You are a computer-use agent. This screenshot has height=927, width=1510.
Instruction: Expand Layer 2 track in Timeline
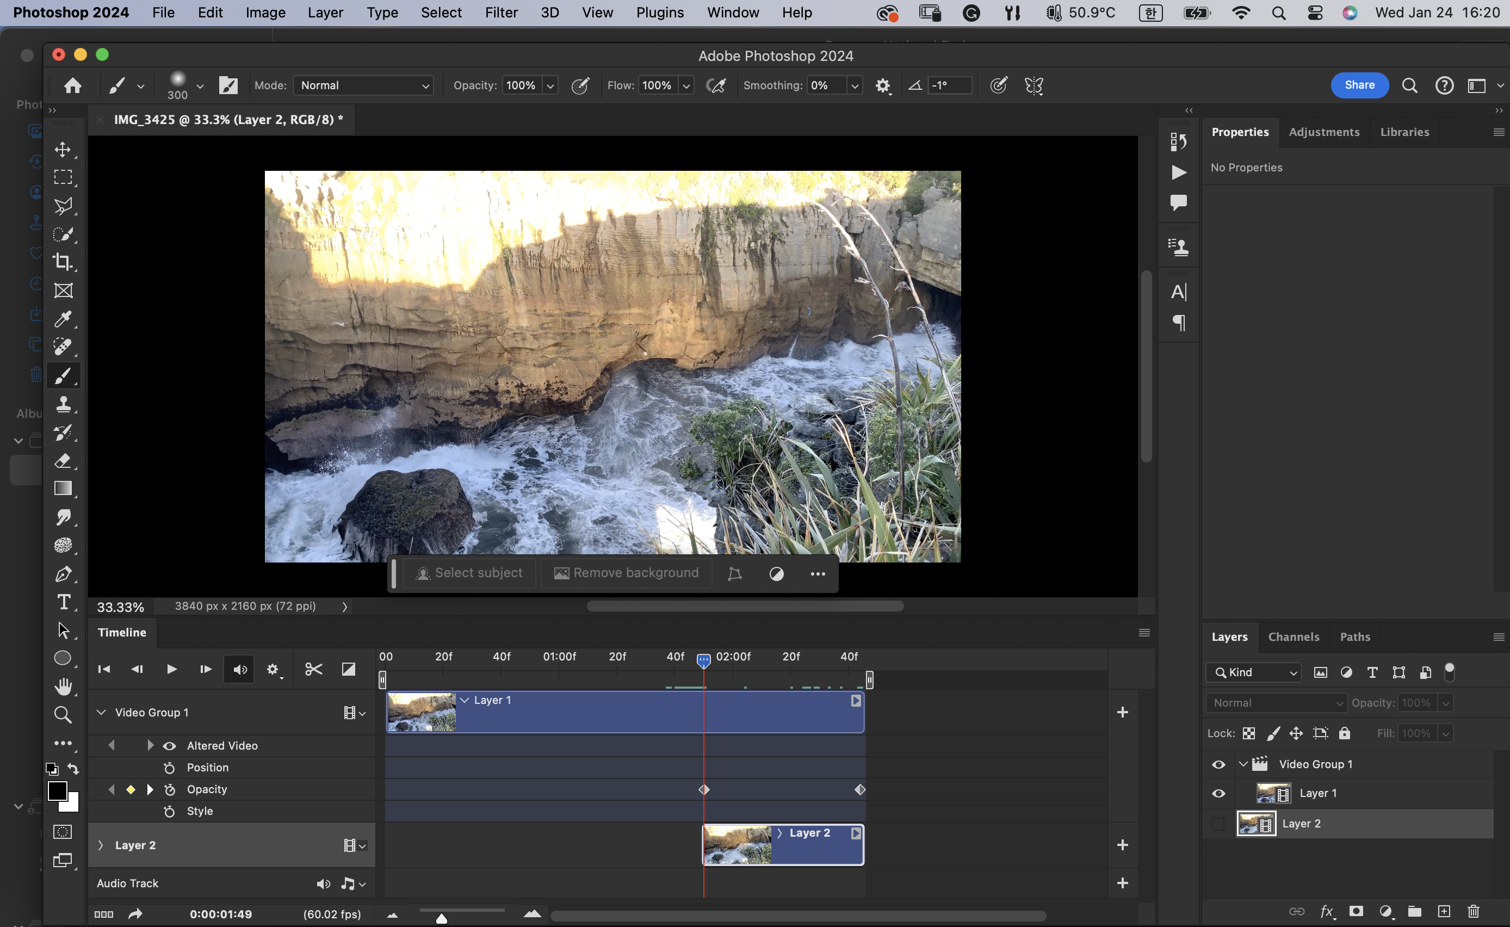101,845
